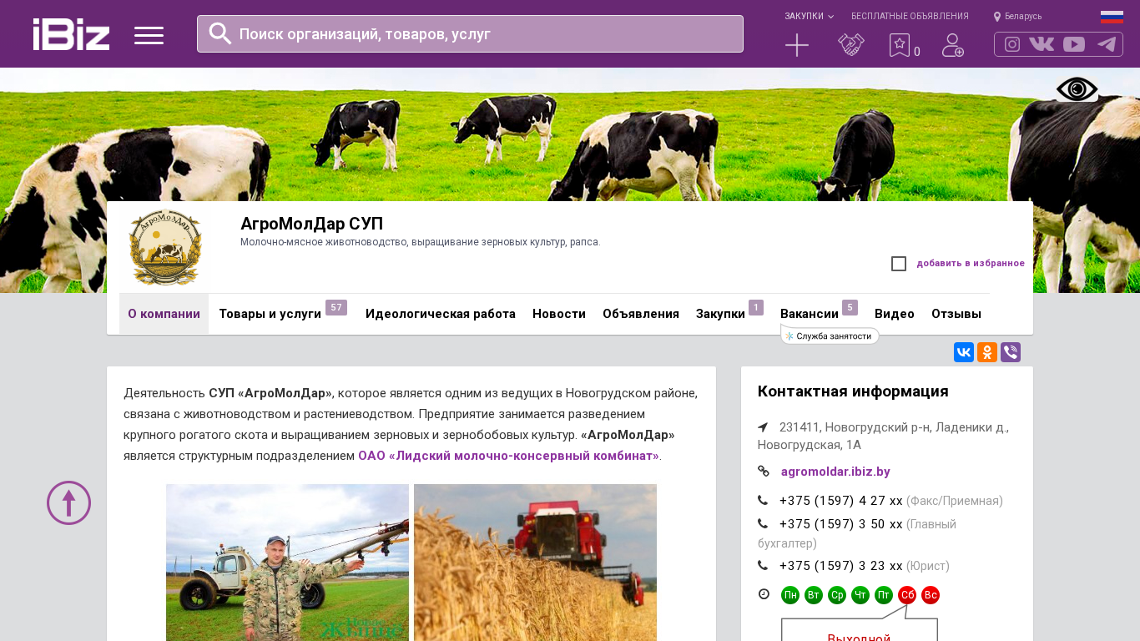Open the iBiz home logo
The height and width of the screenshot is (641, 1140).
point(71,34)
